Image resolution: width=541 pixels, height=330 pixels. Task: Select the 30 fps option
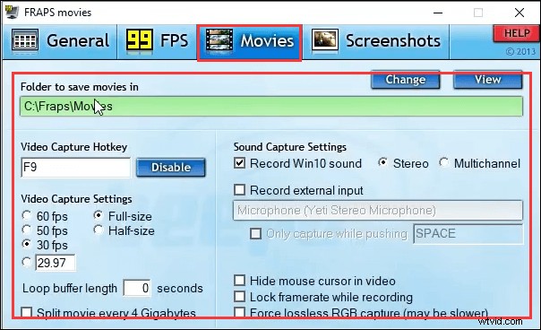[45, 245]
